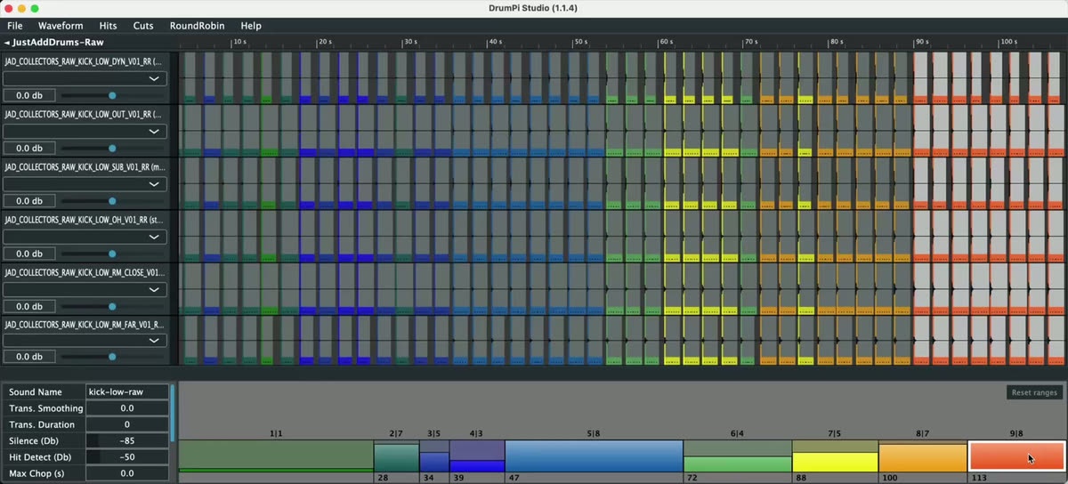Select the KICK_LOW_OUT track name label
1068x484 pixels.
[x=83, y=115]
